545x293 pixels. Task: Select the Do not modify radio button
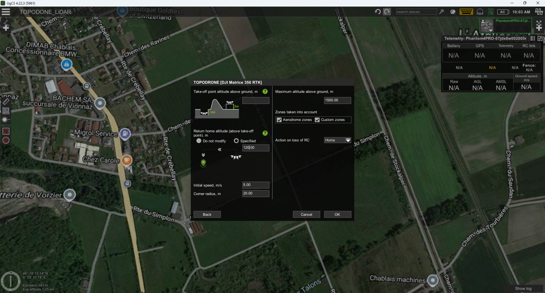pyautogui.click(x=199, y=141)
